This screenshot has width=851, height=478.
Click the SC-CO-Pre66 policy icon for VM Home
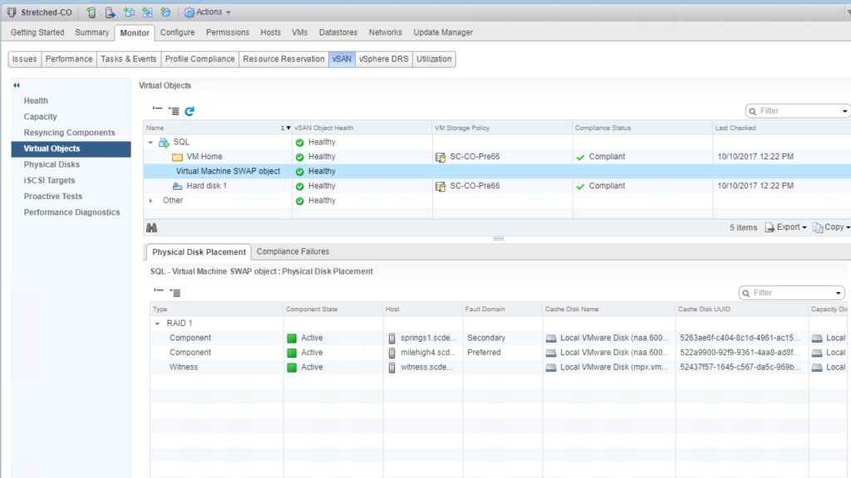click(440, 157)
